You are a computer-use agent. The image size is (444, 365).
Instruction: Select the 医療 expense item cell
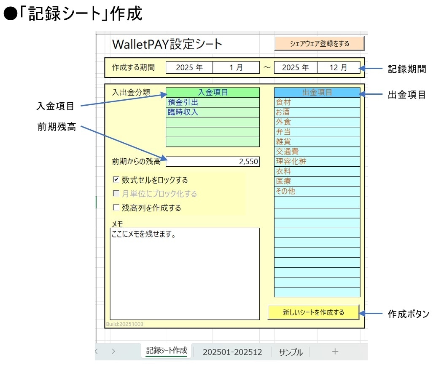317,181
